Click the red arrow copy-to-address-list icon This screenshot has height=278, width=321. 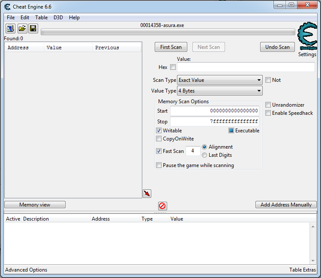(147, 194)
